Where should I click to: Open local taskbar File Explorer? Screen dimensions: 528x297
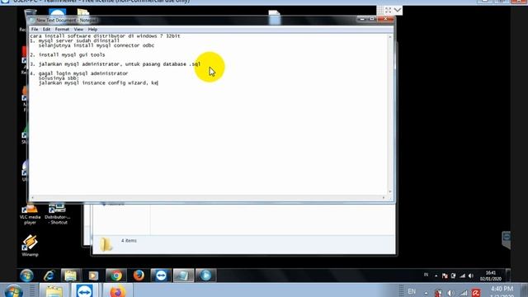[x=54, y=290]
